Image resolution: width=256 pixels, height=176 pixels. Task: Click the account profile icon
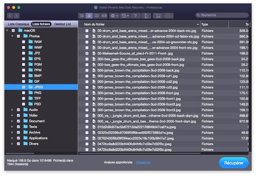coord(169,16)
